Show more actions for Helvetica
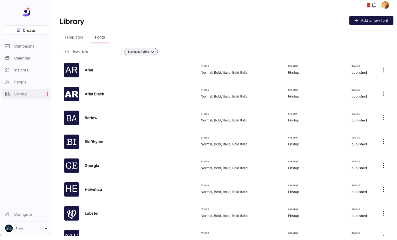The width and height of the screenshot is (397, 240). pyautogui.click(x=384, y=189)
